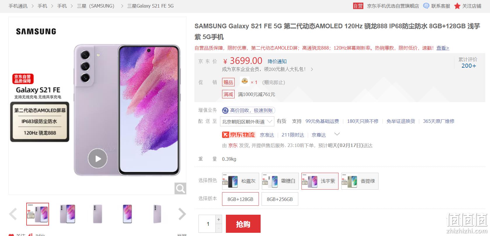Select the 松露灰 color option
The image size is (490, 236).
(240, 181)
